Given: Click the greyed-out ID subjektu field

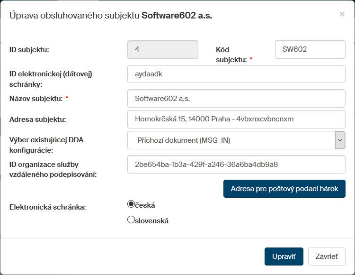Looking at the screenshot, I should click(163, 49).
